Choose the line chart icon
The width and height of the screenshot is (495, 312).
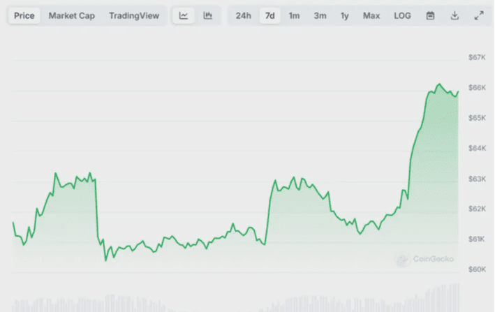(184, 15)
